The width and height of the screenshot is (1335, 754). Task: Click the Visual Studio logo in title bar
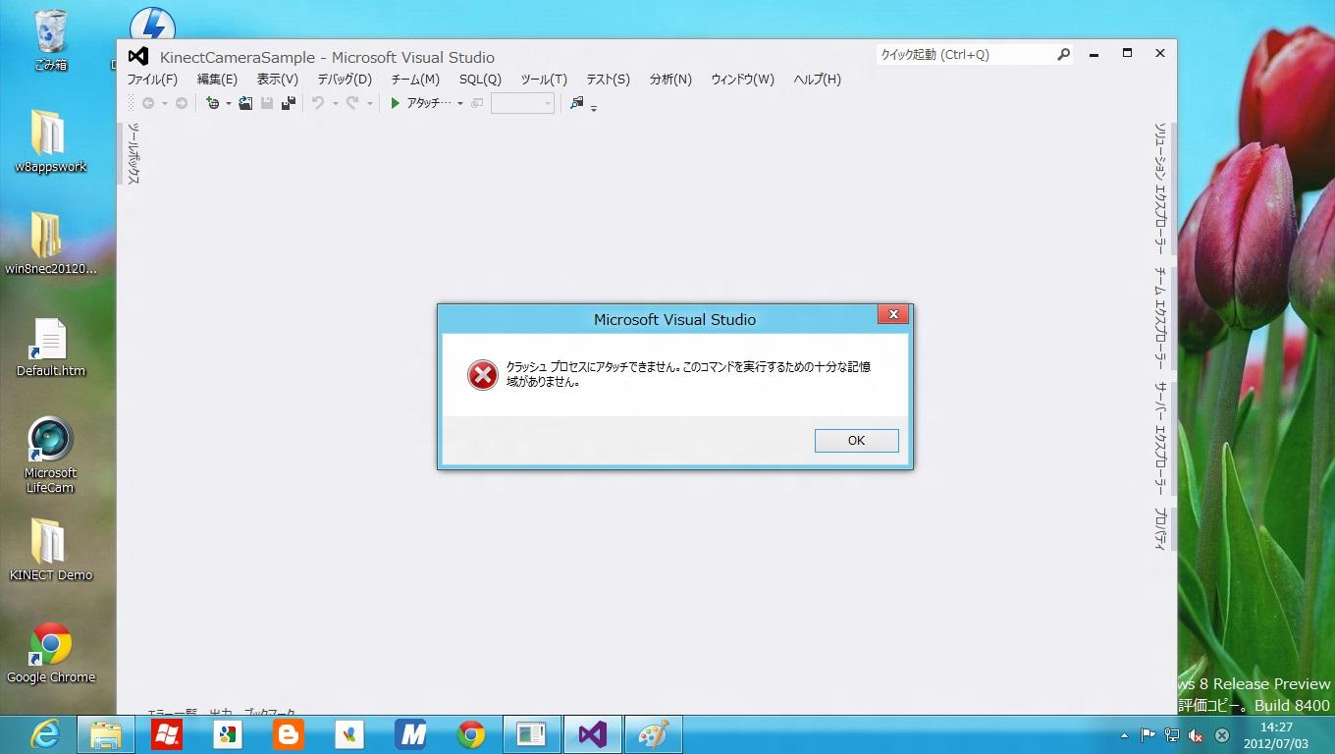138,56
